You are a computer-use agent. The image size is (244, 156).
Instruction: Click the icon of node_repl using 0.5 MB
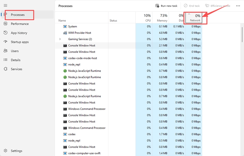point(65,141)
